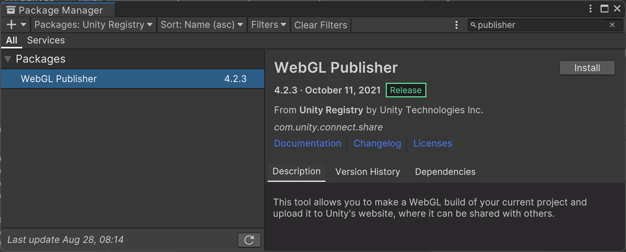The height and width of the screenshot is (252, 626).
Task: Click the Clear Filters button
Action: pos(320,25)
